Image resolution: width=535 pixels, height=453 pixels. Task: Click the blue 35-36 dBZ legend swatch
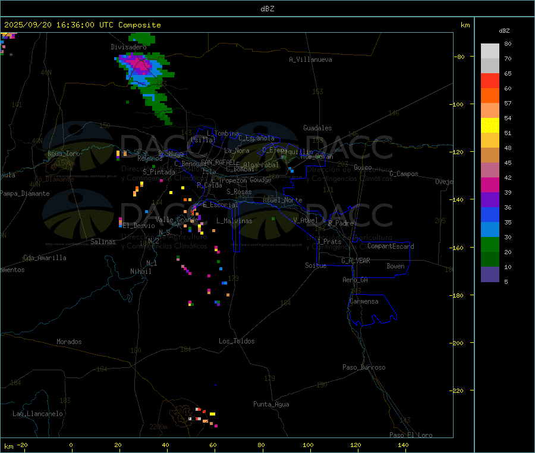(490, 214)
